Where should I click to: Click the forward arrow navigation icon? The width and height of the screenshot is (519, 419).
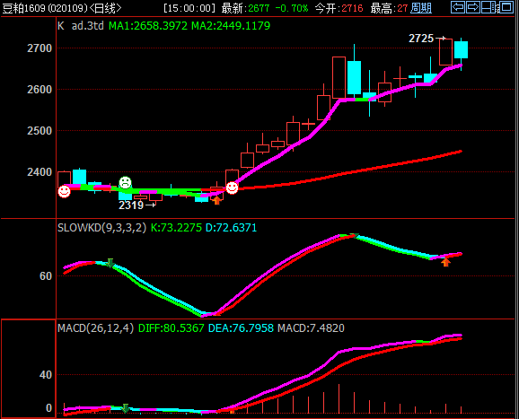[473, 7]
